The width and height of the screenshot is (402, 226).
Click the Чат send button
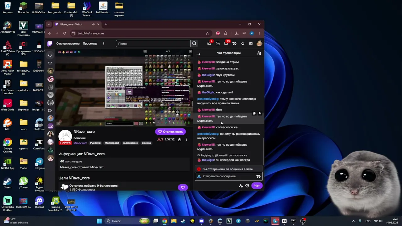[257, 186]
